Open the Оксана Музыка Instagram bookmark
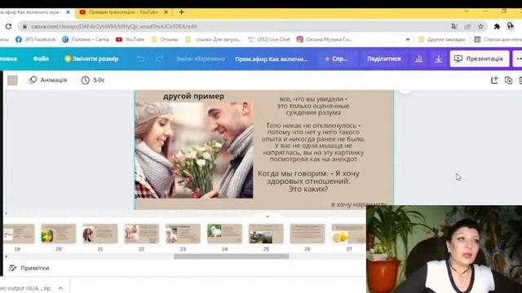The width and height of the screenshot is (522, 293). (325, 39)
